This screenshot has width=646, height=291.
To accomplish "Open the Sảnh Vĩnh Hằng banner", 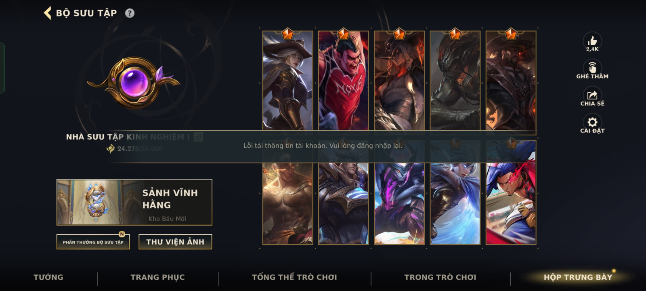I will (134, 202).
